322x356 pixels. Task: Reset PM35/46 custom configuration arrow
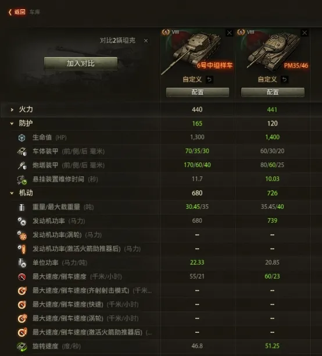click(x=285, y=80)
